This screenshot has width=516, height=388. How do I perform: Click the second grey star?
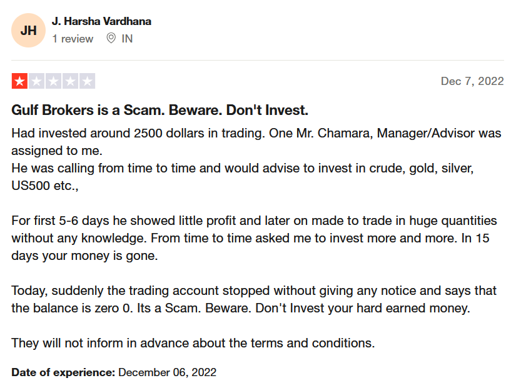(x=36, y=81)
